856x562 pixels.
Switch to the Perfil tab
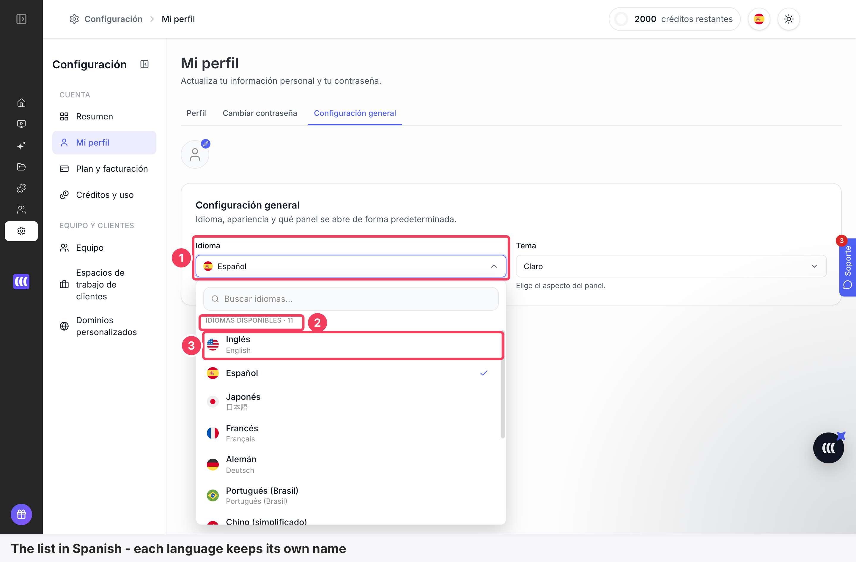pyautogui.click(x=196, y=113)
